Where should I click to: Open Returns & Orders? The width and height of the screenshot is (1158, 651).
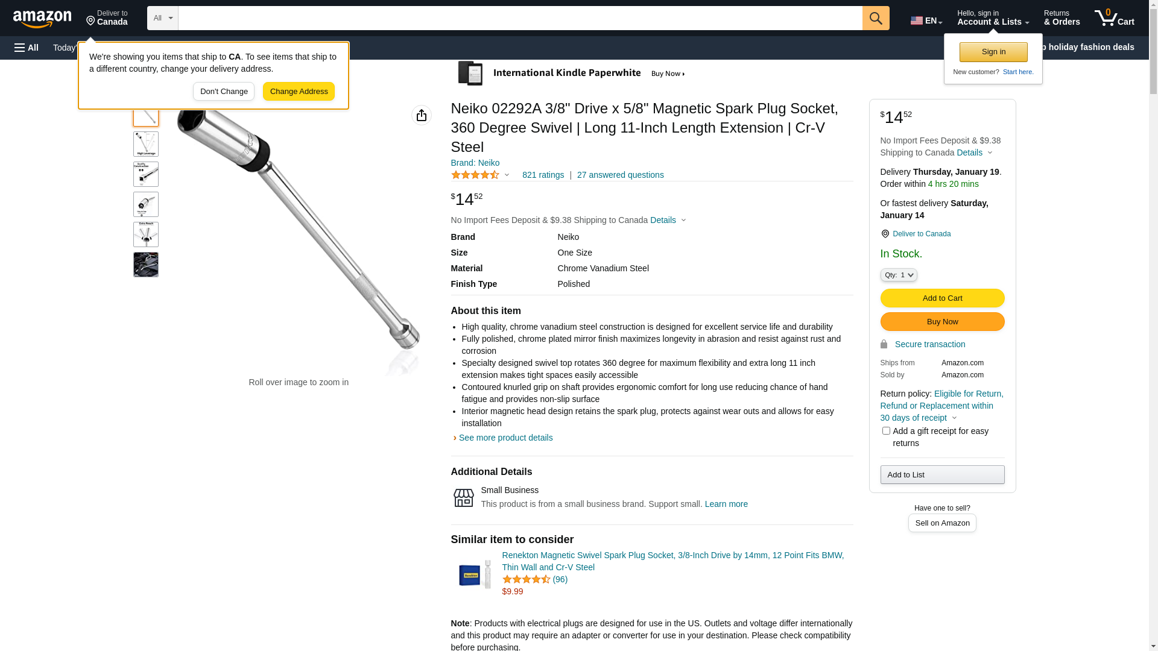tap(1061, 18)
